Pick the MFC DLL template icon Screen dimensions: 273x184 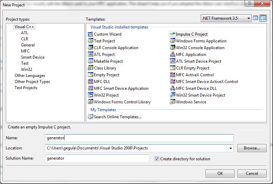coord(90,82)
